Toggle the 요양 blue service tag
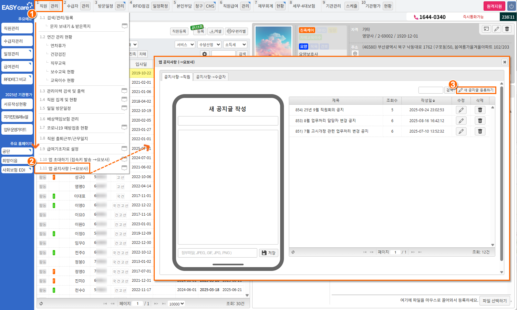This screenshot has height=310, width=517. (x=303, y=46)
